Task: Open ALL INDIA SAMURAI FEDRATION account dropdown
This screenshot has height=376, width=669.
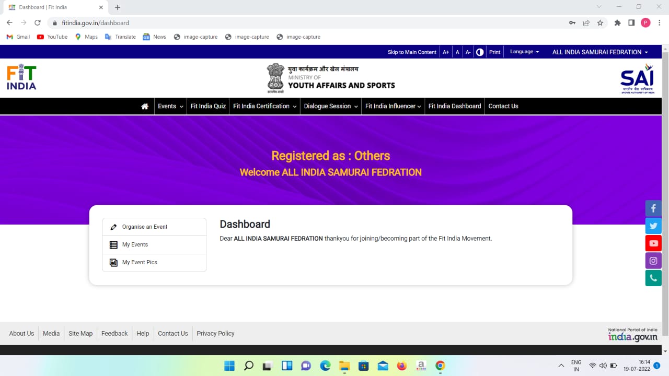Action: 600,52
